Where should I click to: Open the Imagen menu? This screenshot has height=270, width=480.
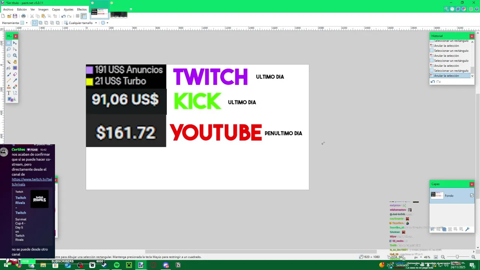point(43,9)
